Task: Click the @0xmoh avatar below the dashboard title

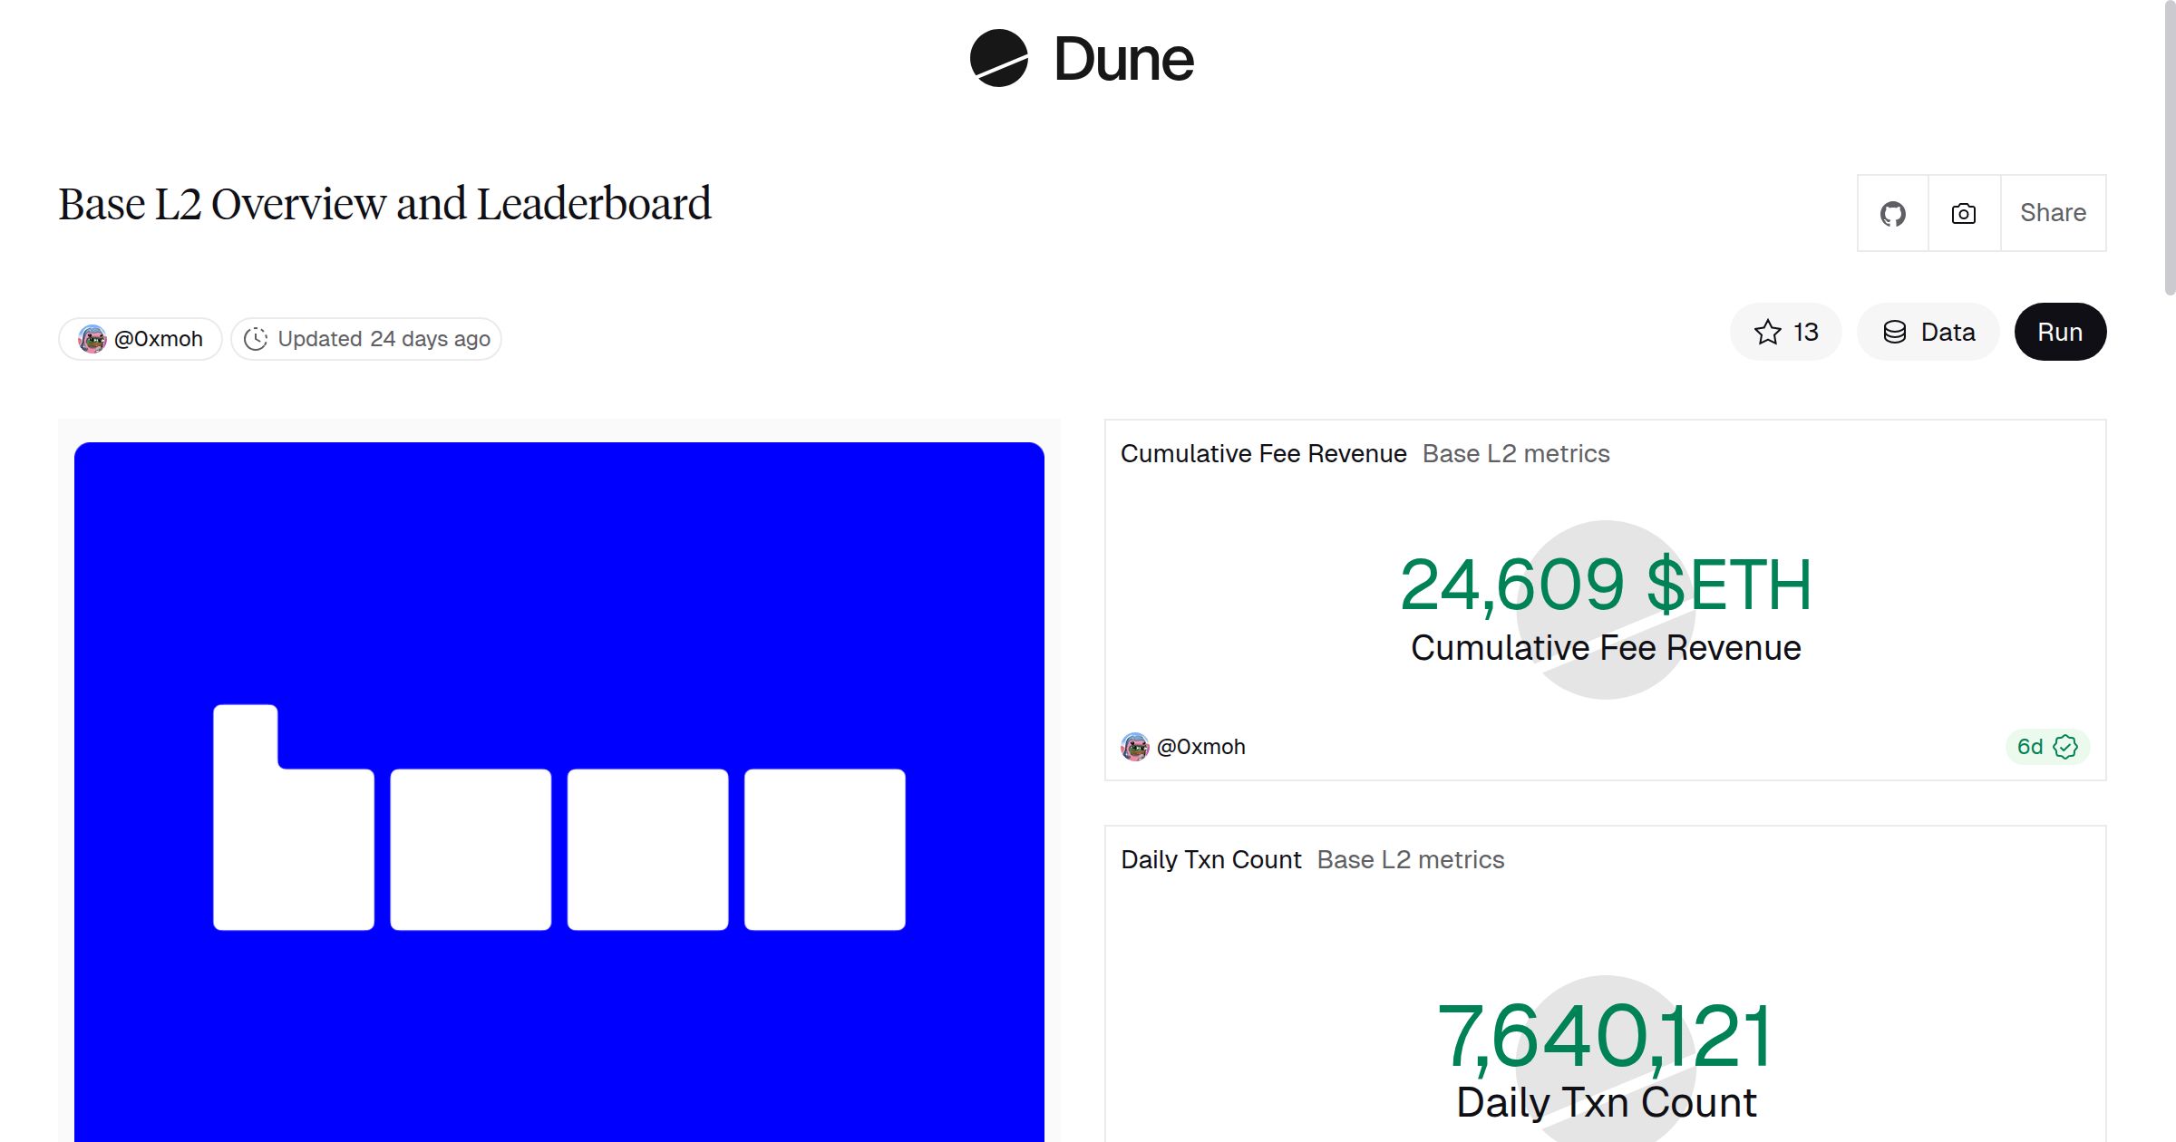Action: (91, 337)
